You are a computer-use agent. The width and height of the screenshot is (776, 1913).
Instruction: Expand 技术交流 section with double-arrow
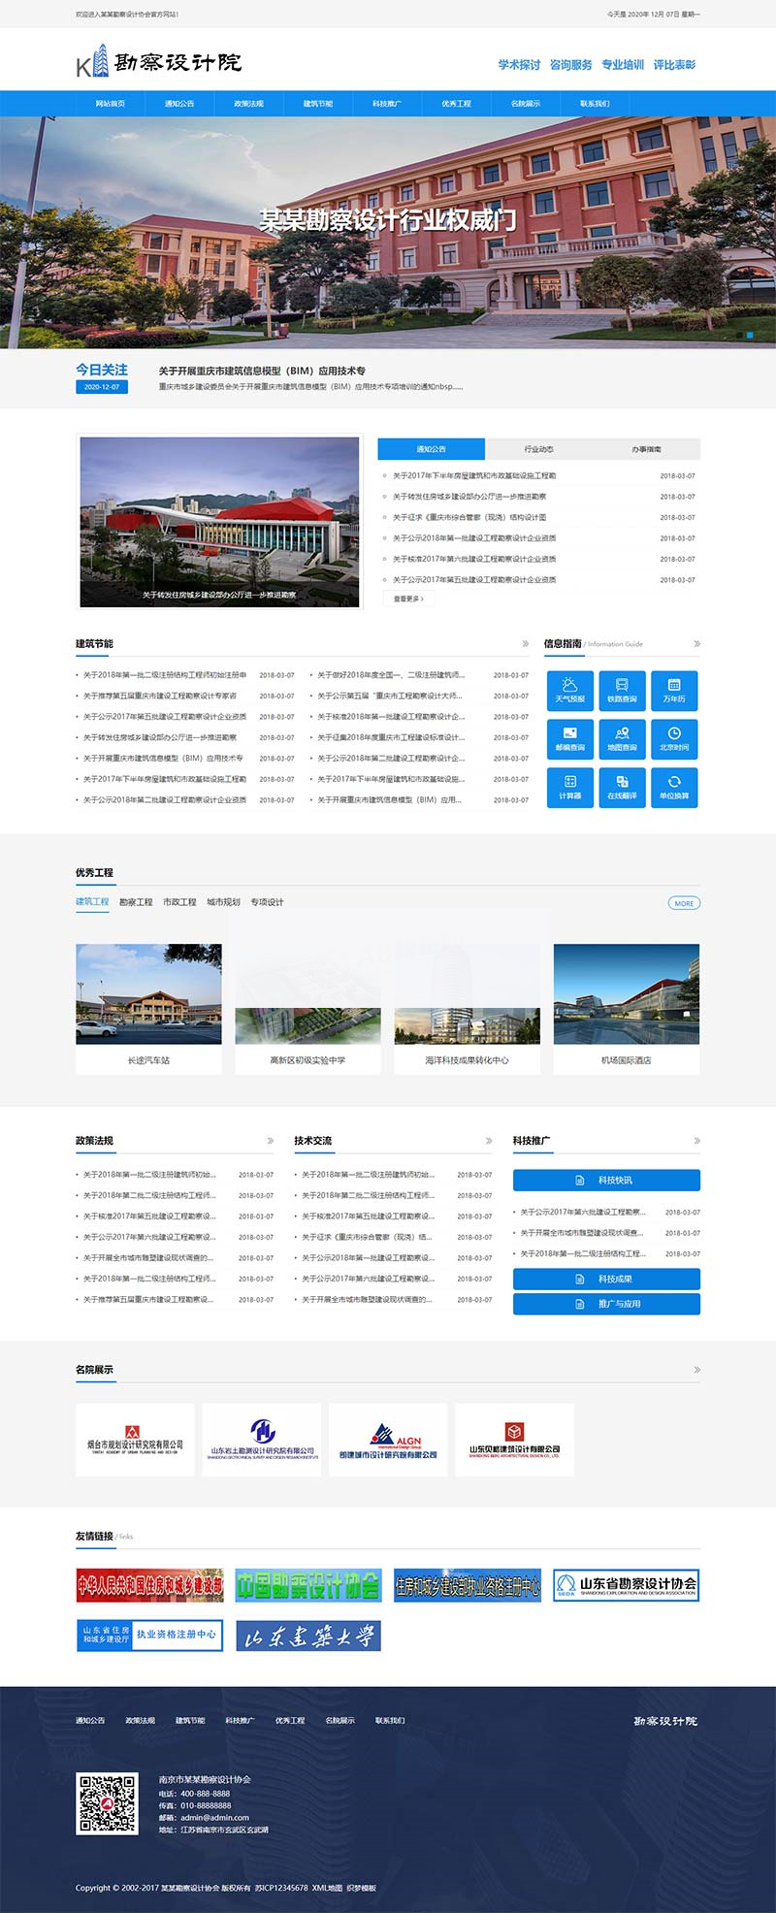pos(489,1141)
